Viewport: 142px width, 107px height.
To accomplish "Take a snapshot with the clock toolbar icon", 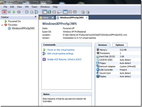I will (x=27, y=12).
